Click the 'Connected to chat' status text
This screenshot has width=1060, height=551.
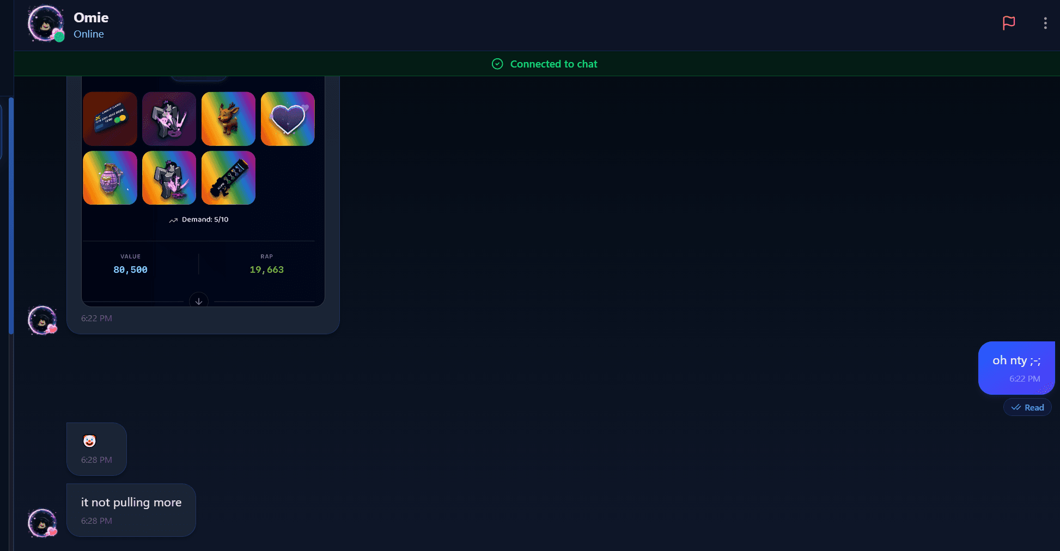553,64
